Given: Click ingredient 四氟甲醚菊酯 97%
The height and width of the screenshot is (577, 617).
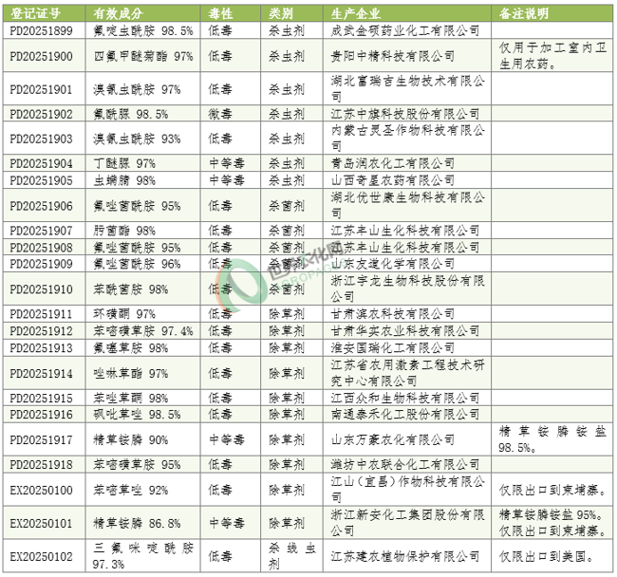Looking at the screenshot, I should (x=143, y=56).
